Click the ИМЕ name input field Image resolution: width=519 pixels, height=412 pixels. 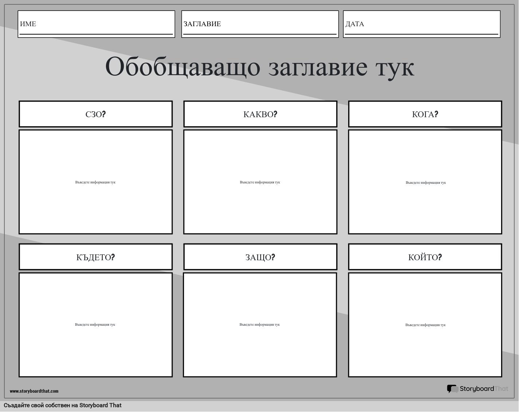click(x=96, y=24)
